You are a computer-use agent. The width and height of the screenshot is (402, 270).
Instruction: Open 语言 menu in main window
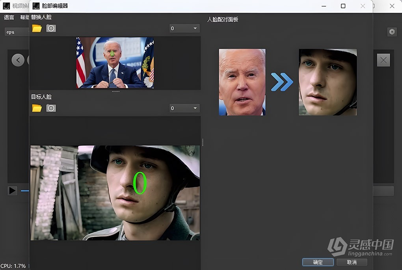click(9, 17)
